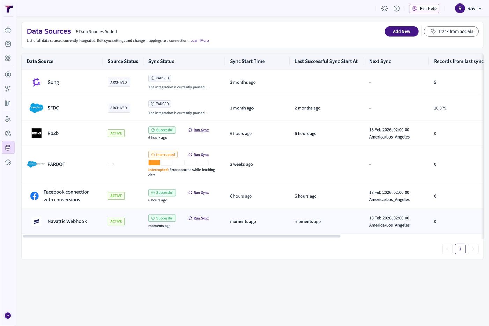
Task: Open the heart badge sidebar icon
Action: pyautogui.click(x=8, y=44)
